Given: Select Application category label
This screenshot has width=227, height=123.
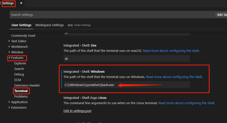Looking at the screenshot, I should click(x=19, y=102).
